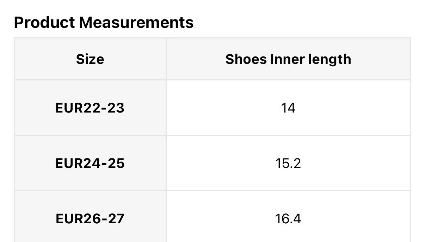Select the Size column header
This screenshot has height=242, width=425.
(90, 59)
